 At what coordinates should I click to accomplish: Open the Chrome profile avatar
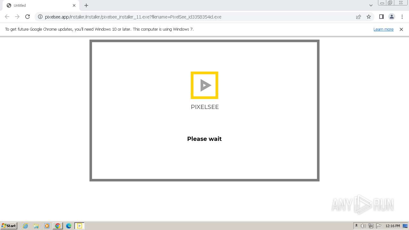click(391, 17)
